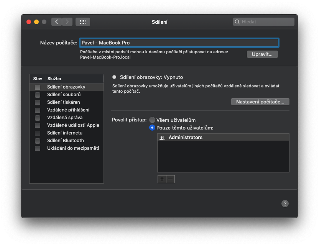
Task: Click the Název počítače text field
Action: (x=179, y=43)
